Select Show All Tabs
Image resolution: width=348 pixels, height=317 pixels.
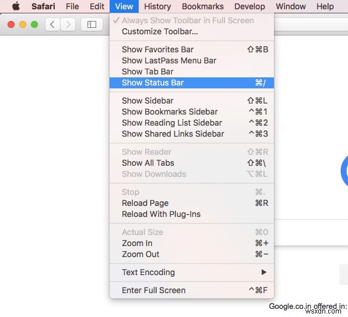coord(192,163)
